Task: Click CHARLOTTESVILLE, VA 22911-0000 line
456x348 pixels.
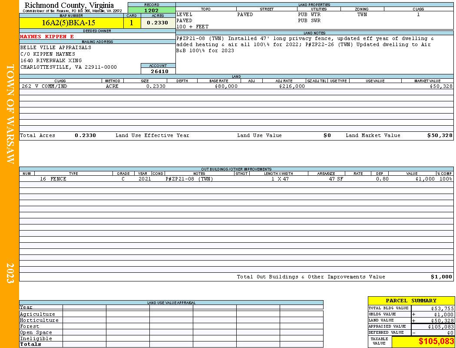Action: coord(68,67)
